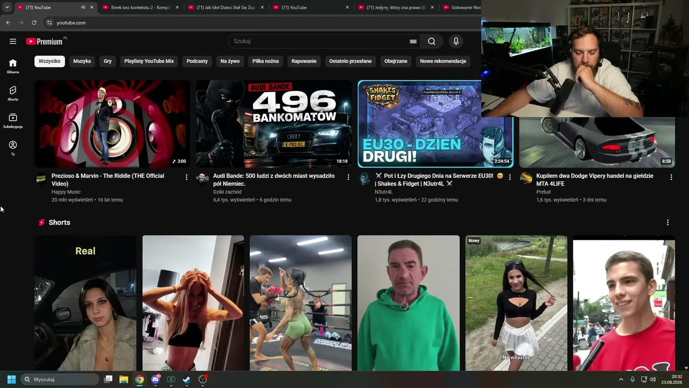Filter the feed by Piłka nożna
This screenshot has height=388, width=689.
tap(265, 61)
